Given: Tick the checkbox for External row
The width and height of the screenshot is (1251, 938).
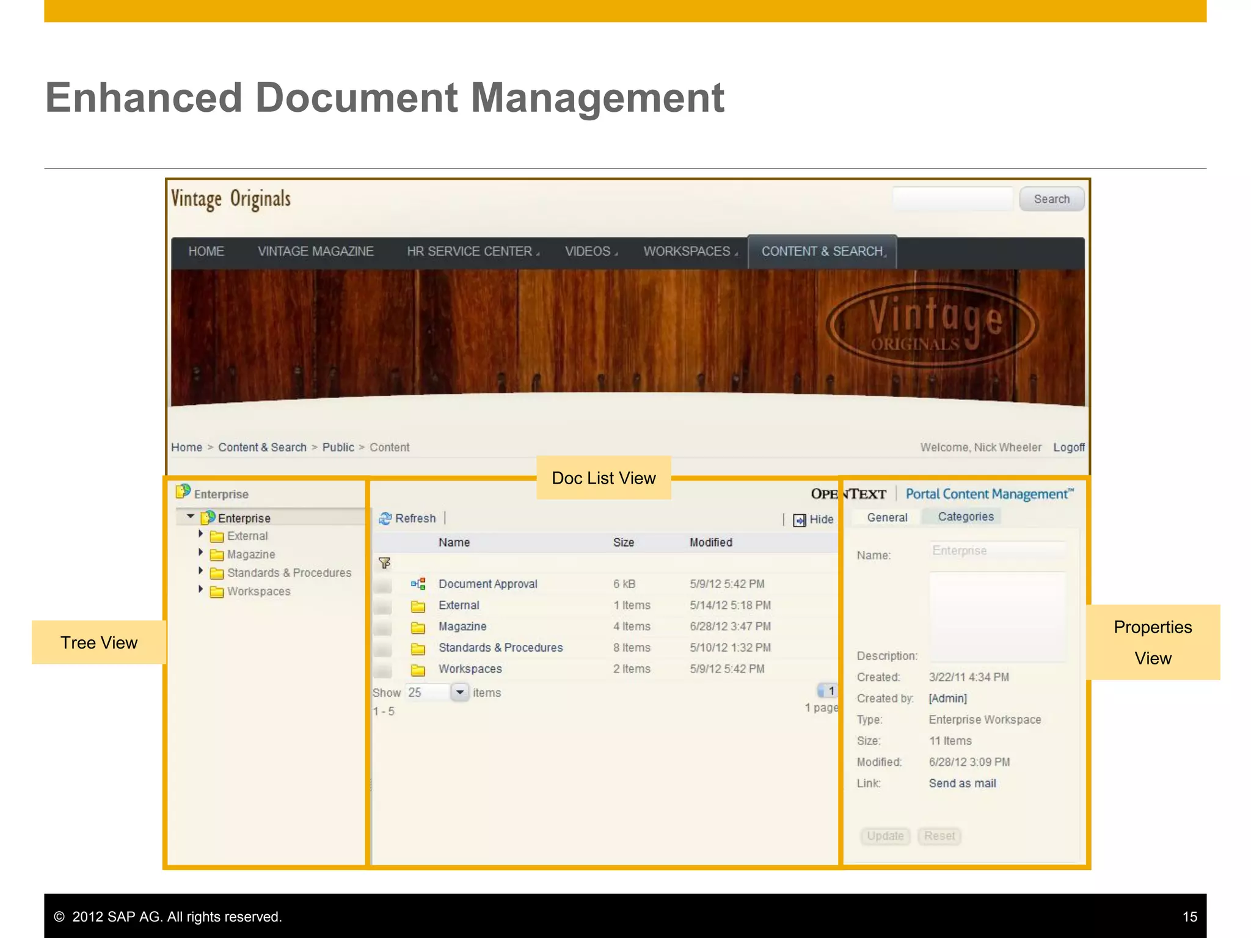Looking at the screenshot, I should point(383,607).
